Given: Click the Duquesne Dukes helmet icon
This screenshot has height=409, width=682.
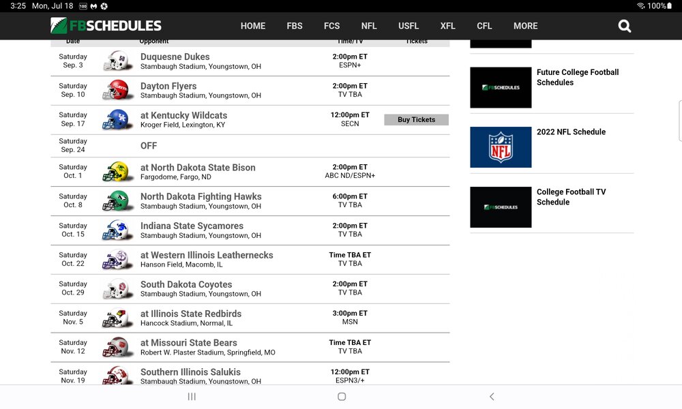Looking at the screenshot, I should tap(117, 61).
